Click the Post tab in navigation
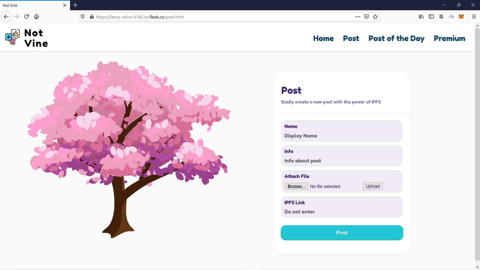 351,38
